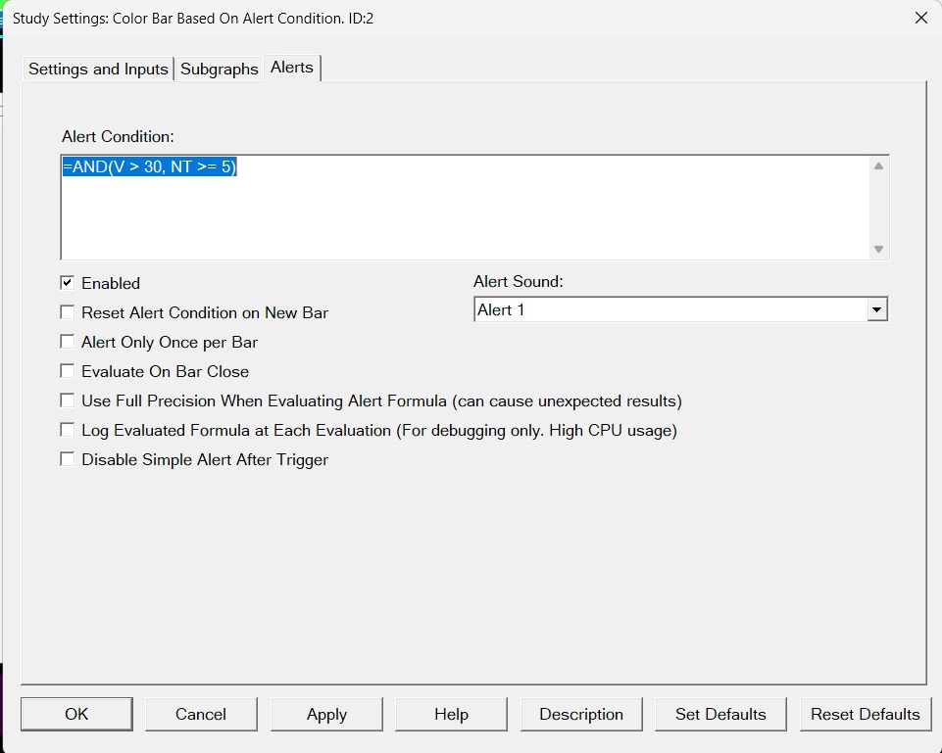Check Alert Only Once per Bar
Image resolution: width=942 pixels, height=753 pixels.
[x=68, y=342]
